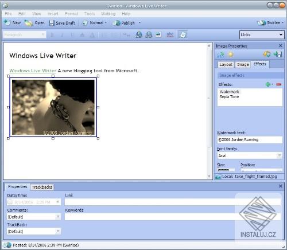The height and width of the screenshot is (250, 287).
Task: Select the Sepia Tone effect
Action: [x=229, y=97]
